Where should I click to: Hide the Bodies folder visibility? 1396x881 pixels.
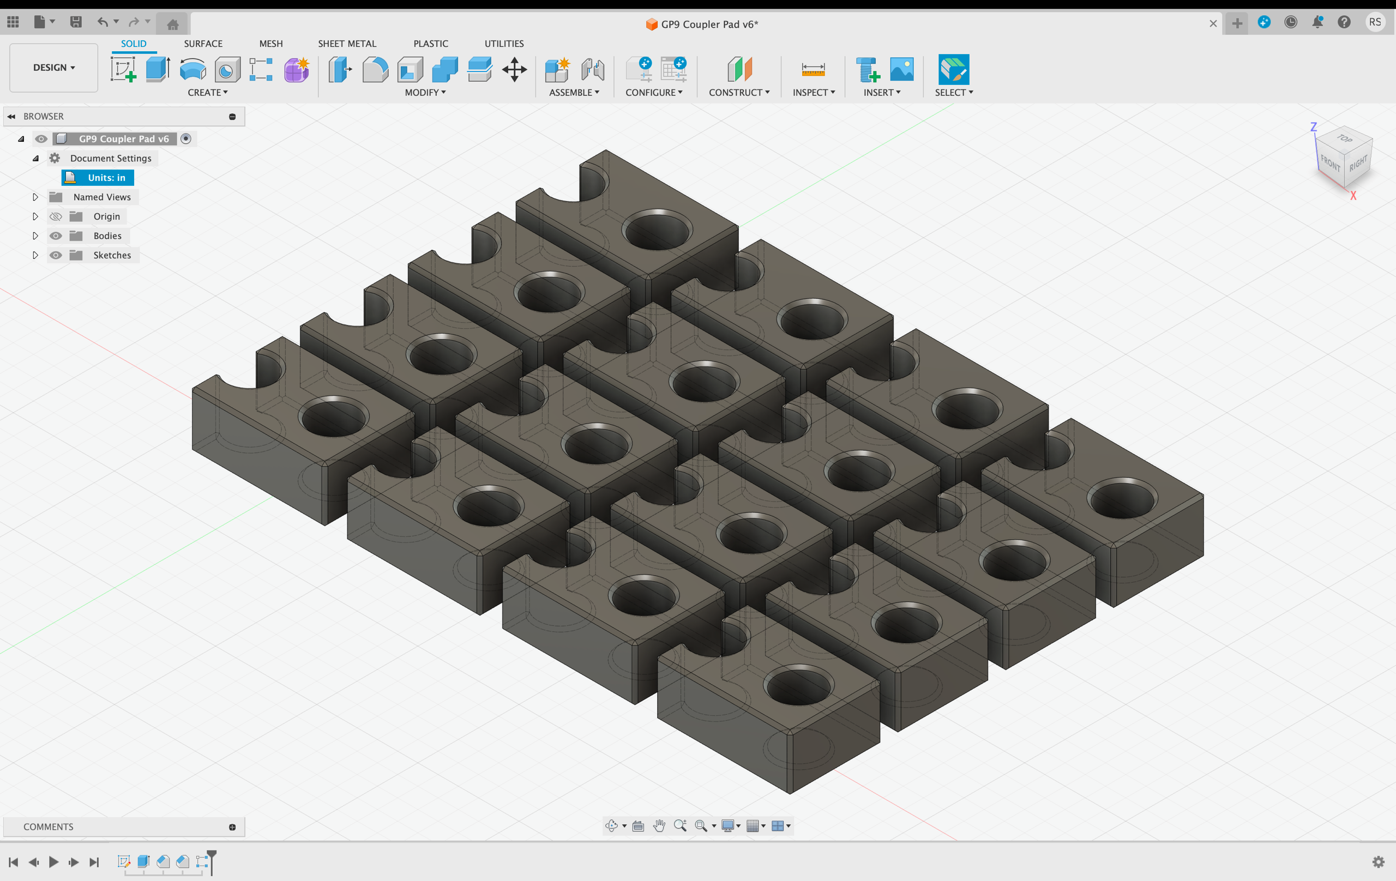coord(56,236)
